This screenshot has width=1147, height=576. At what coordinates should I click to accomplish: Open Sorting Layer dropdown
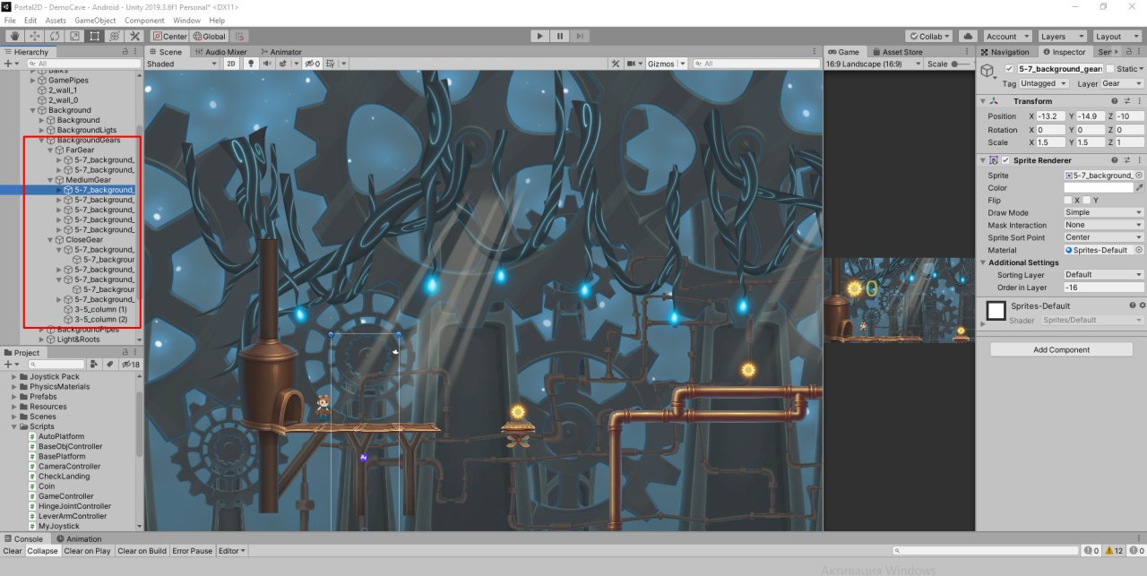[1104, 274]
